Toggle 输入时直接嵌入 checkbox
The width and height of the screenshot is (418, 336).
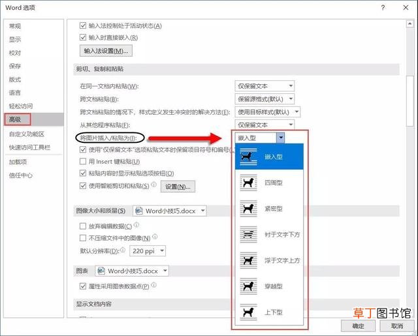coord(83,37)
